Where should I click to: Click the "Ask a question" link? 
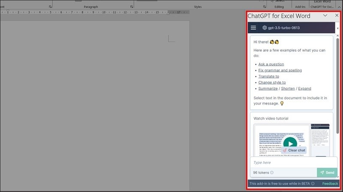pos(271,64)
